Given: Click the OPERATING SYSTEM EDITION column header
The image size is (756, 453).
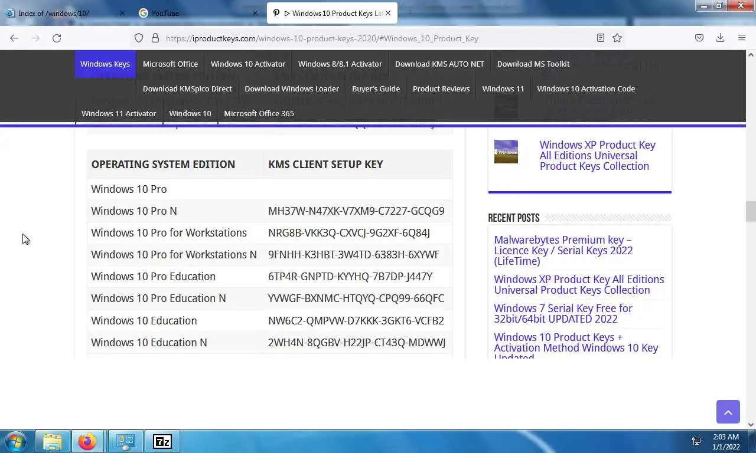Looking at the screenshot, I should click(x=163, y=164).
